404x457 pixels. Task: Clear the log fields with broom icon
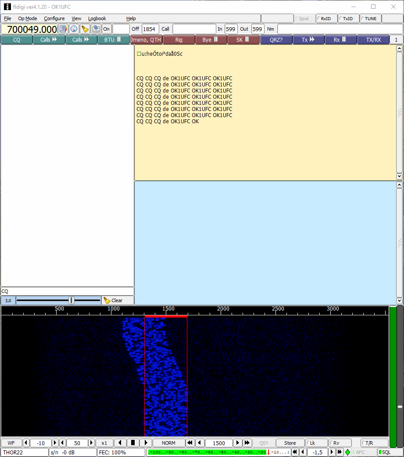[x=85, y=29]
